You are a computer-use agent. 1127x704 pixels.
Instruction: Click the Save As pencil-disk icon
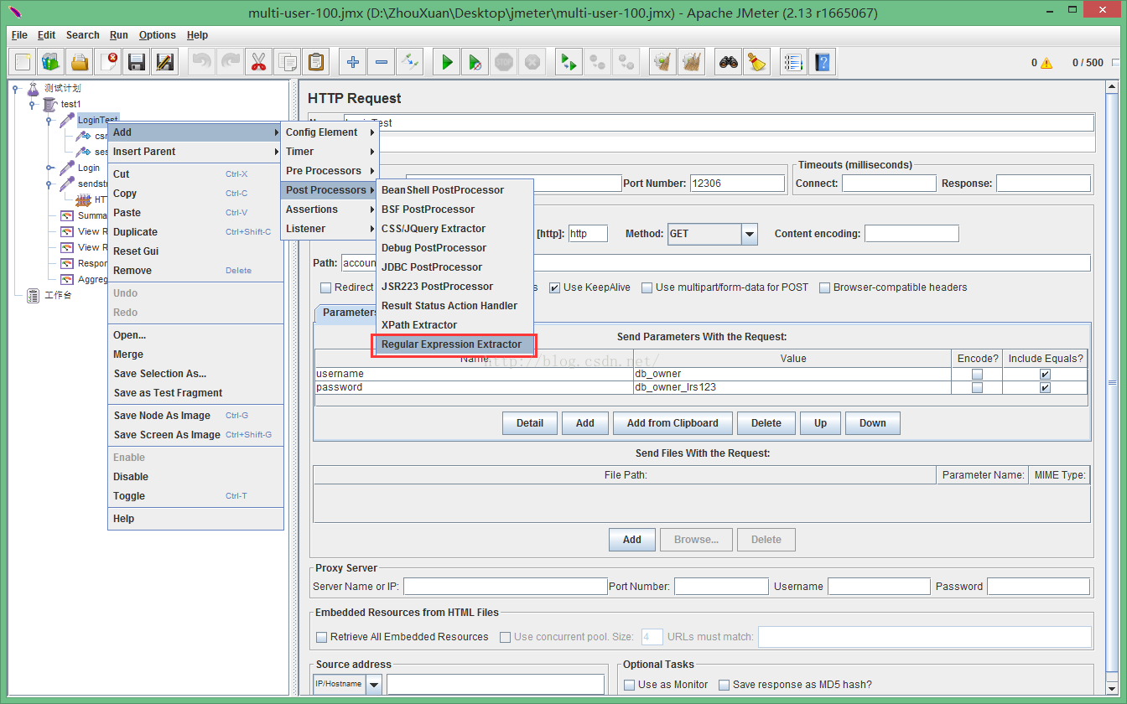(165, 62)
